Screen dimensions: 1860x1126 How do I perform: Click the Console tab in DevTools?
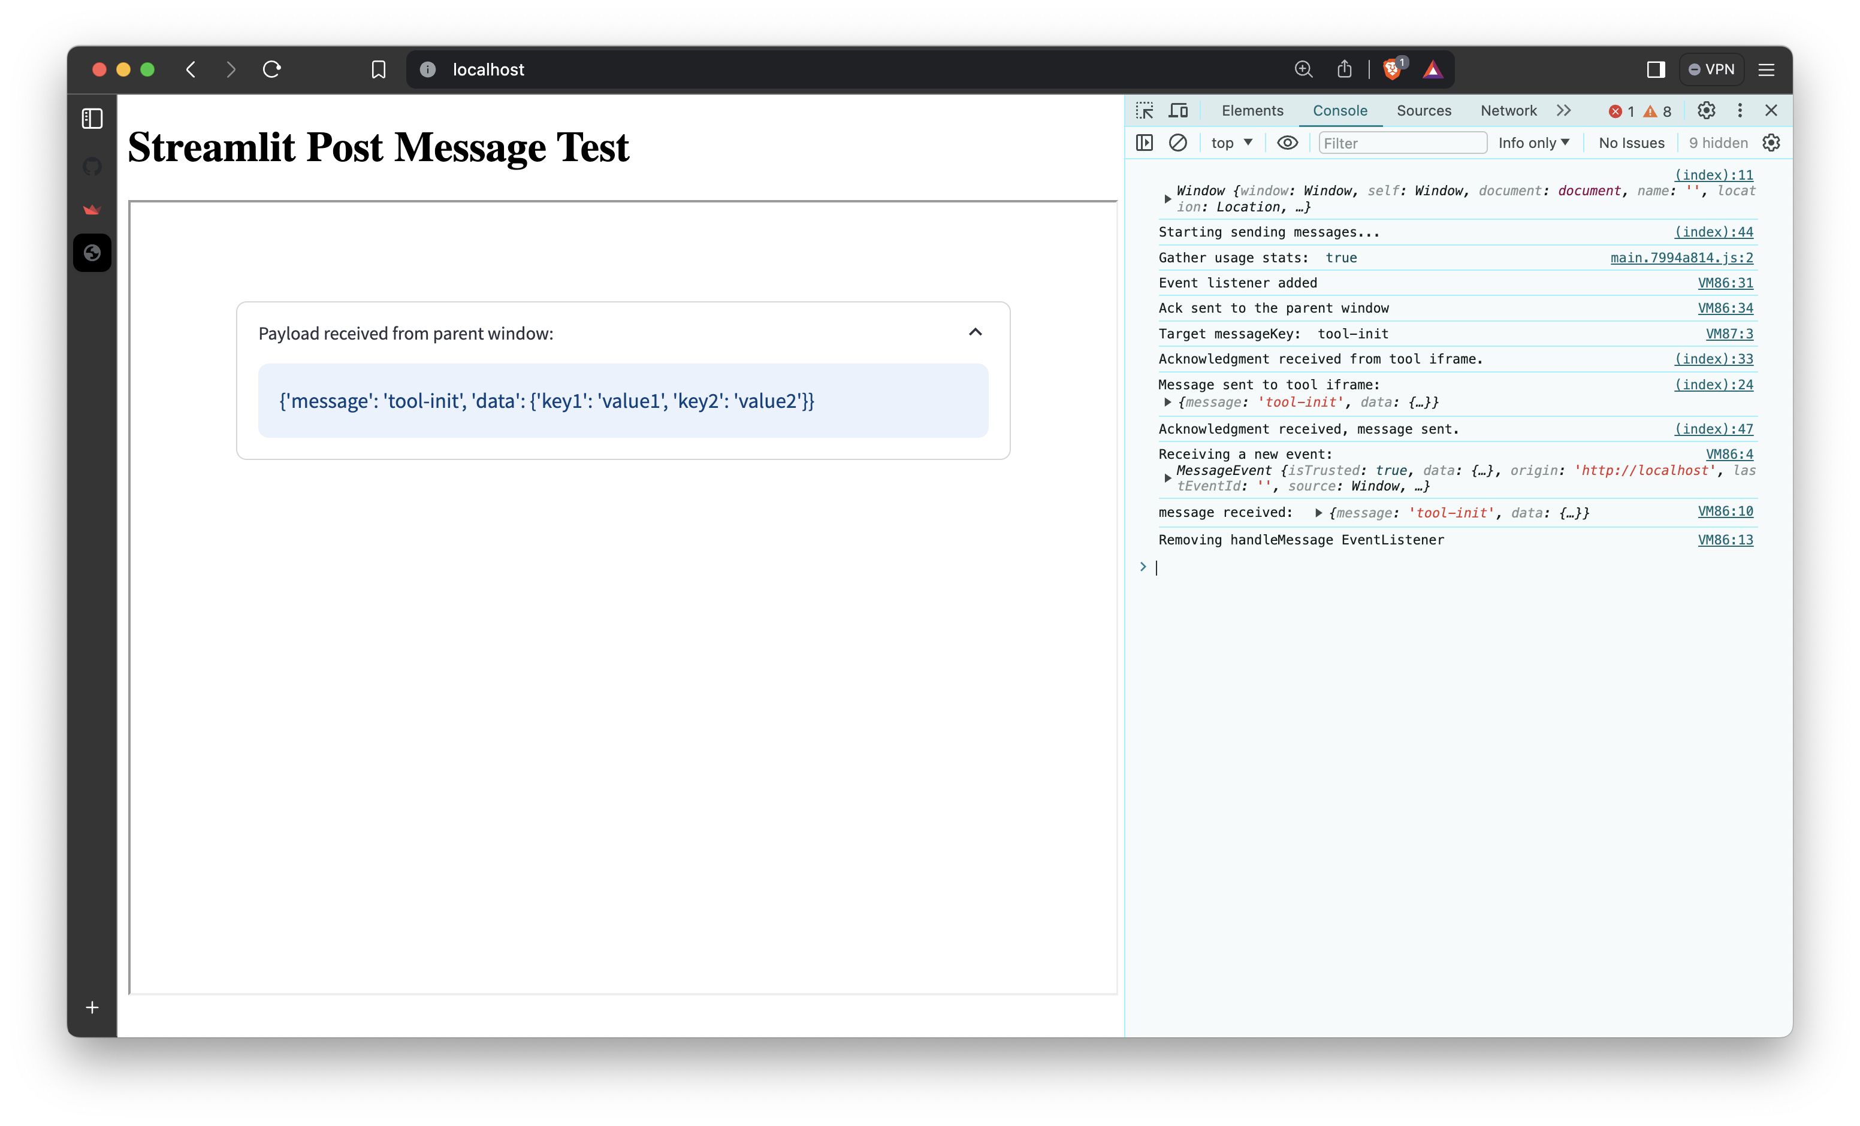coord(1339,110)
